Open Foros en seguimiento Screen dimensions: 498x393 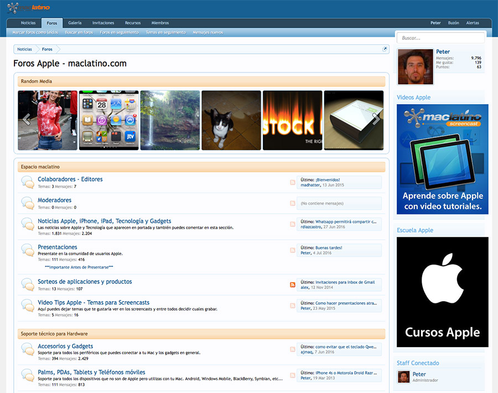point(119,33)
